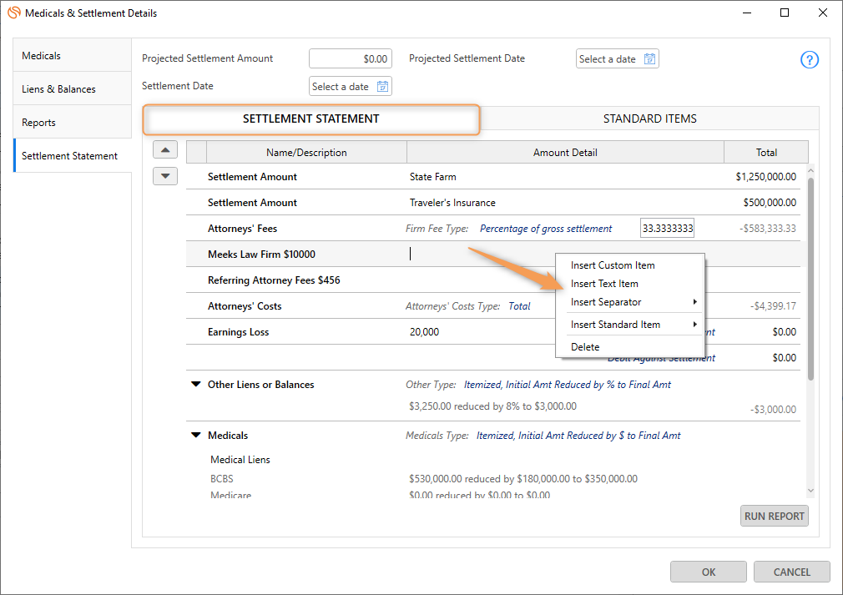Click the $500,000.00 total cell
This screenshot has width=843, height=595.
click(770, 202)
